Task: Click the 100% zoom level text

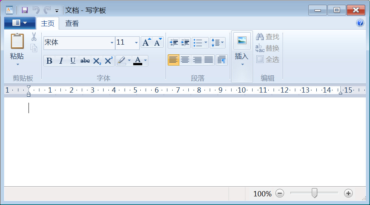Action: [x=262, y=194]
